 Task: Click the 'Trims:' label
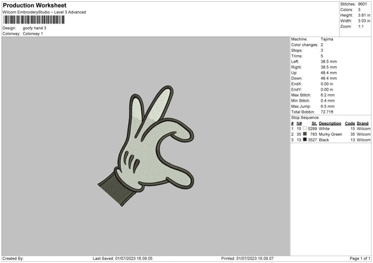pyautogui.click(x=297, y=56)
